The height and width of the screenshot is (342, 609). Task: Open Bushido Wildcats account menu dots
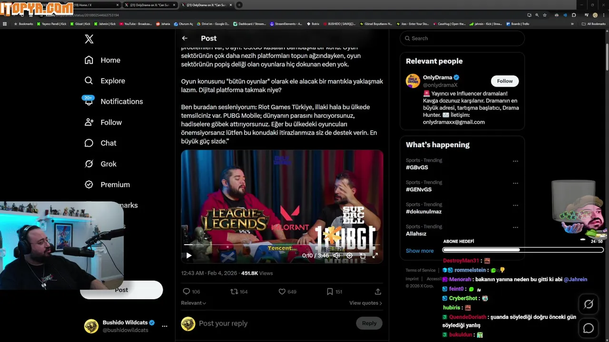[165, 326]
